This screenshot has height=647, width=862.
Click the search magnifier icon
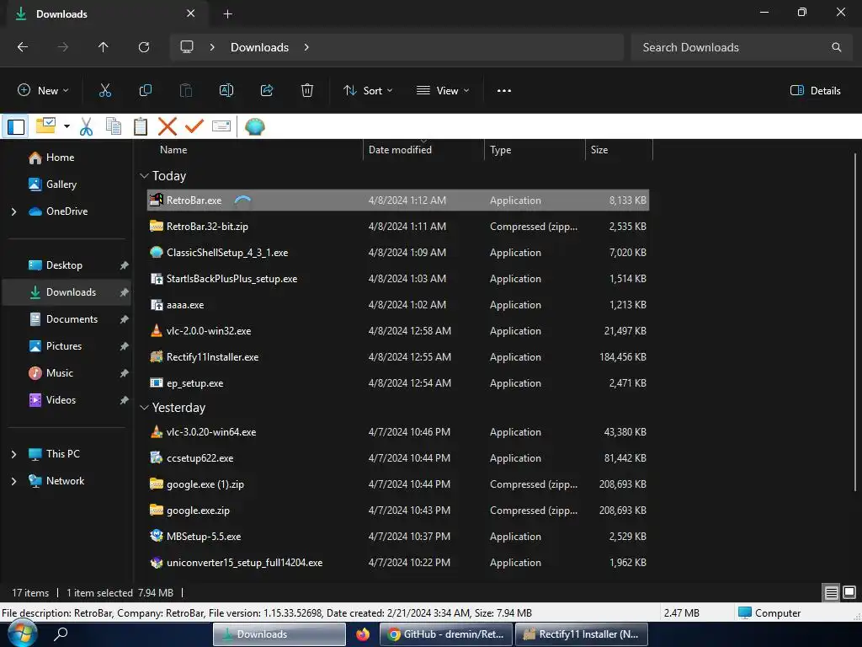coord(836,47)
